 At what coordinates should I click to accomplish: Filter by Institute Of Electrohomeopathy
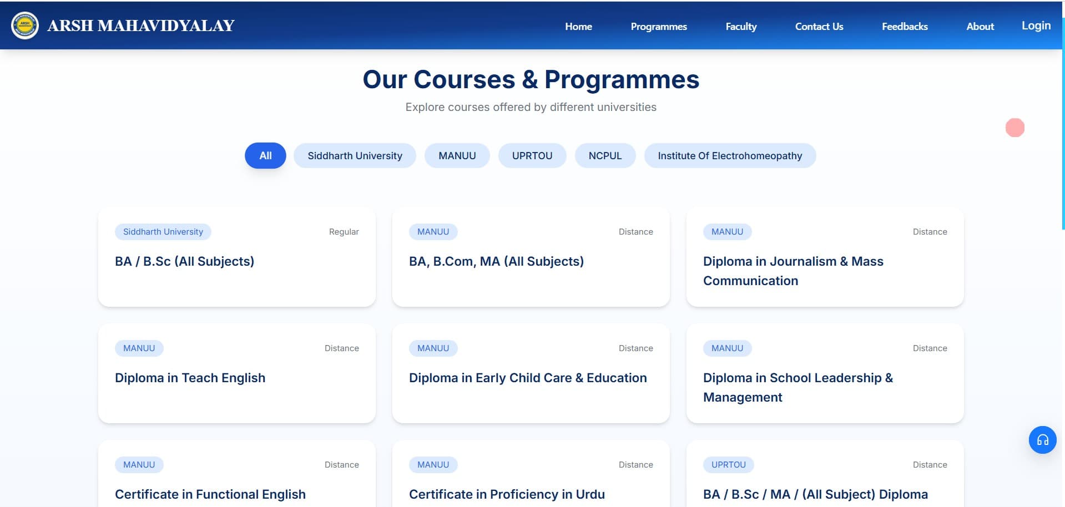730,155
